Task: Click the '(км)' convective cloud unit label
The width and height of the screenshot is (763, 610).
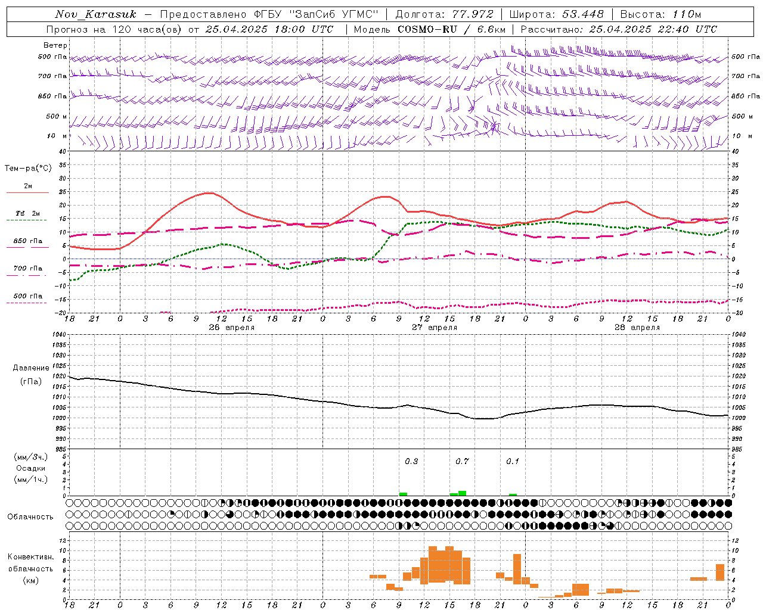Action: (31, 580)
